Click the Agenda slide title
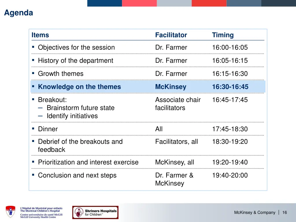Viewport: 296px width, 222px height. point(18,13)
